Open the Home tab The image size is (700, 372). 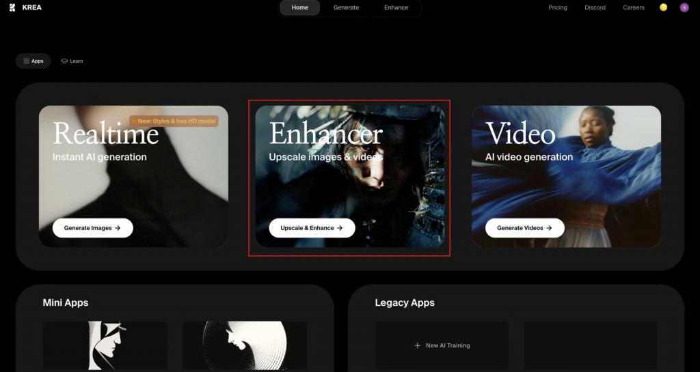(300, 8)
